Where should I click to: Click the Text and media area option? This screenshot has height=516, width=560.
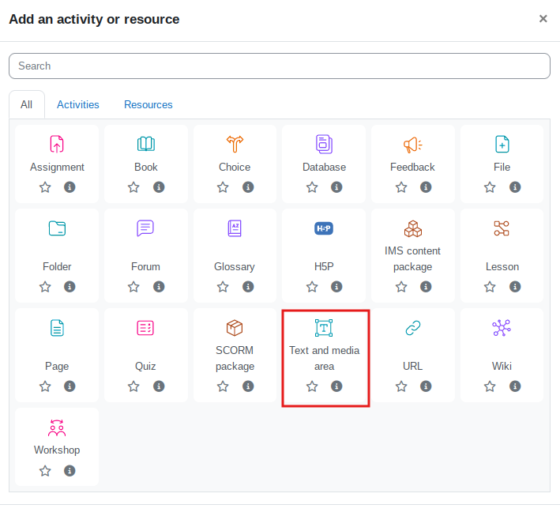pyautogui.click(x=324, y=358)
